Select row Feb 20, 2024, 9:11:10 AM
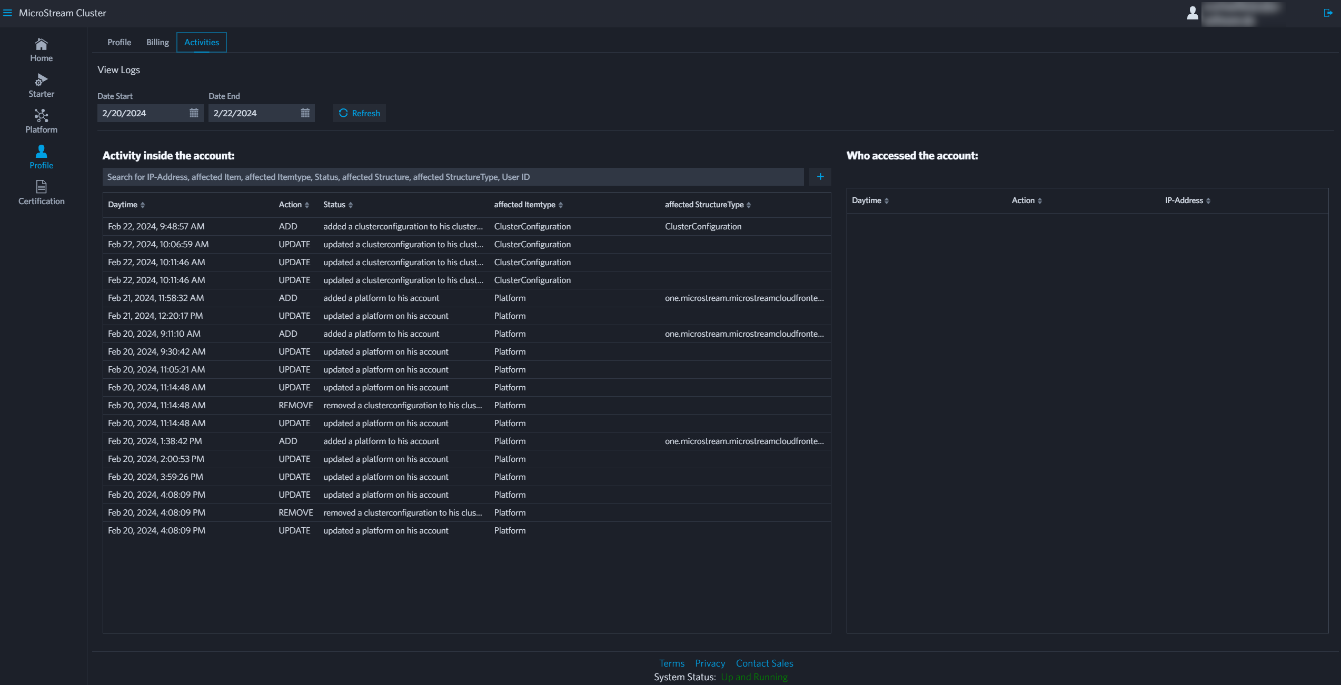The height and width of the screenshot is (685, 1341). [x=466, y=334]
